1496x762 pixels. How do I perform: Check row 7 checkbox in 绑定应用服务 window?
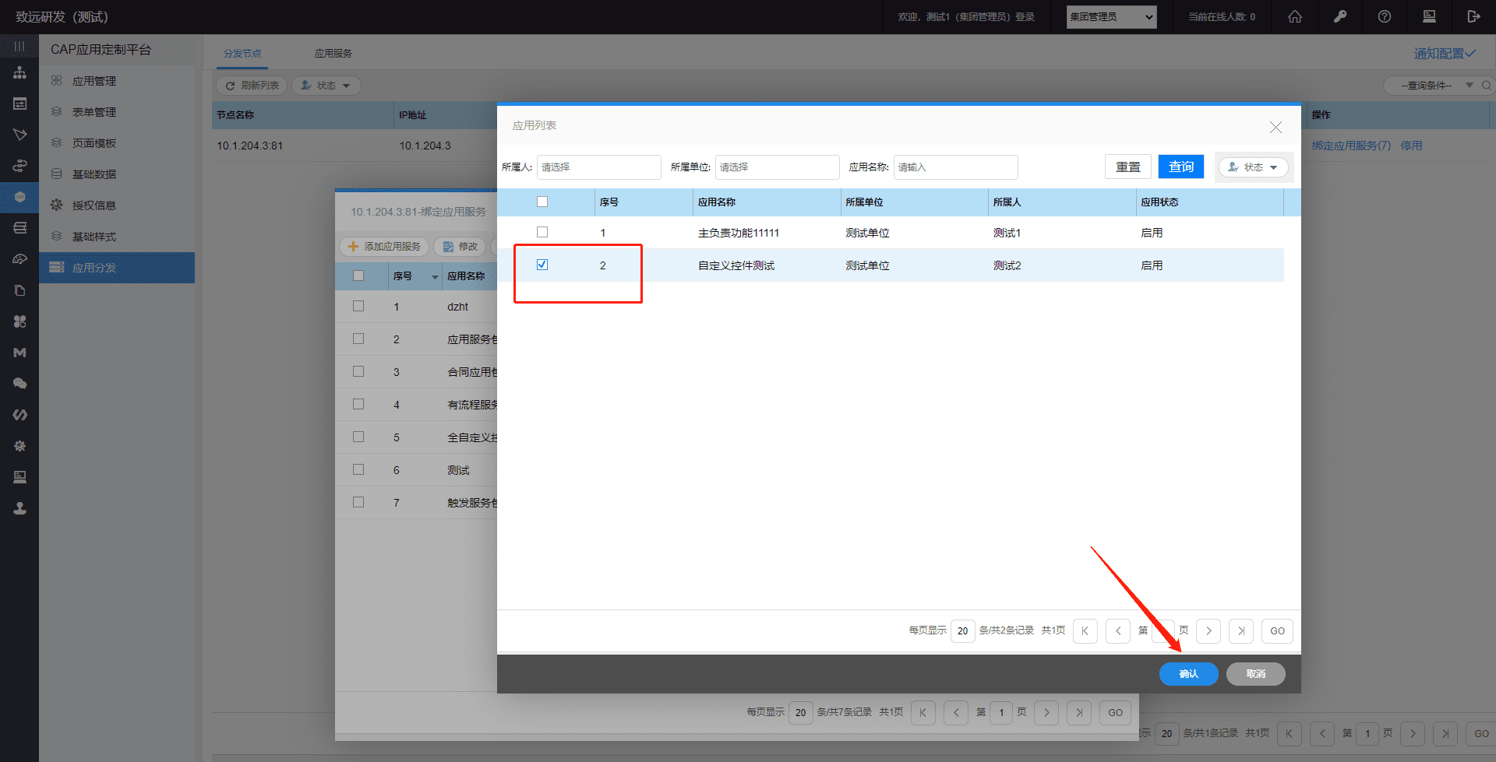click(358, 502)
